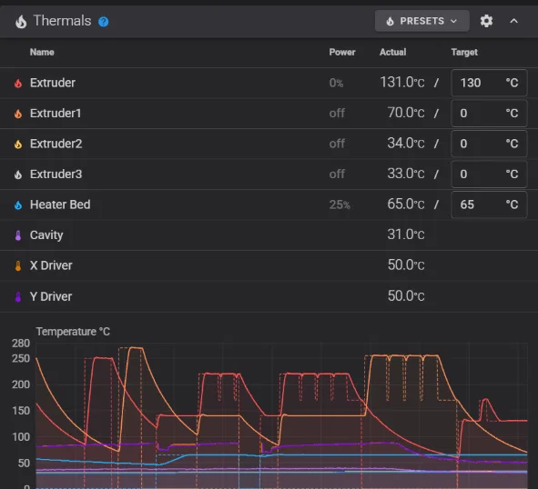Open the Presets dropdown
538x489 pixels.
422,21
